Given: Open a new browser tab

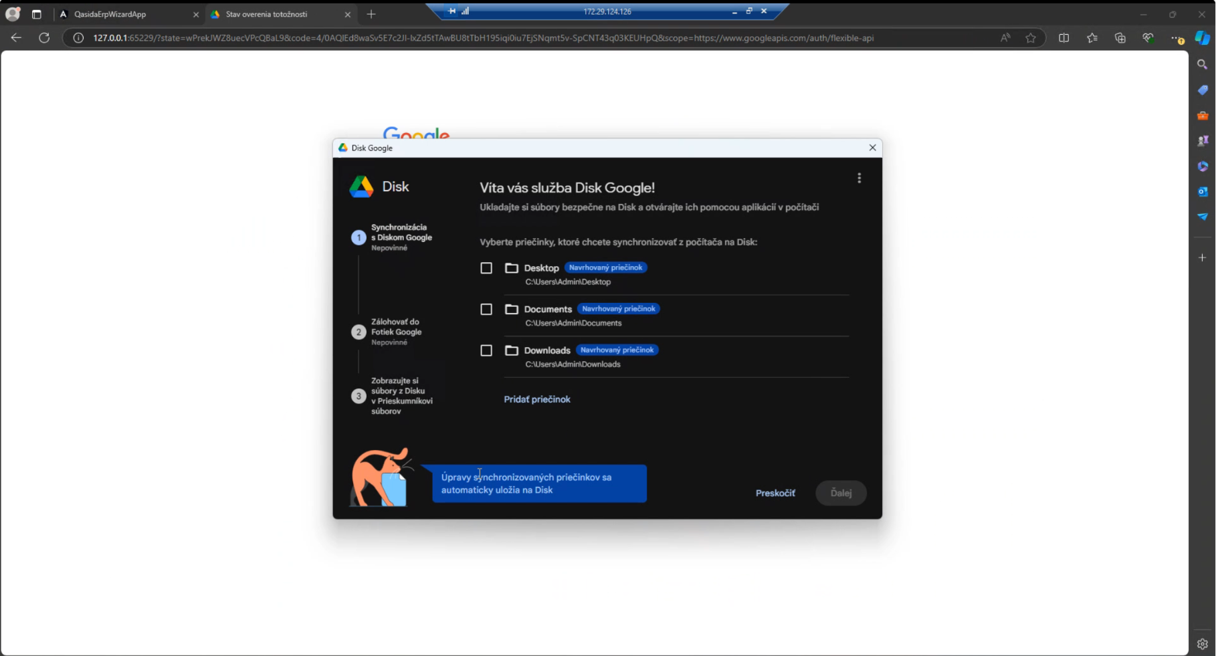Looking at the screenshot, I should (371, 14).
